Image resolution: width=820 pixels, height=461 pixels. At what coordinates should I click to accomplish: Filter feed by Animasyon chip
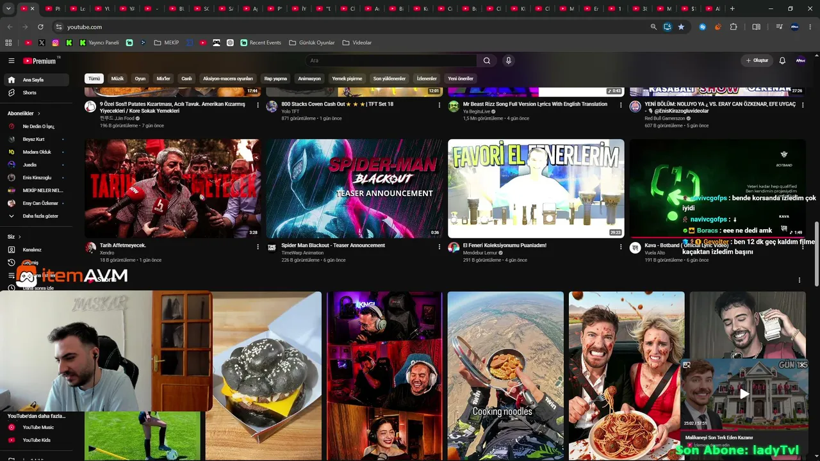click(x=309, y=79)
